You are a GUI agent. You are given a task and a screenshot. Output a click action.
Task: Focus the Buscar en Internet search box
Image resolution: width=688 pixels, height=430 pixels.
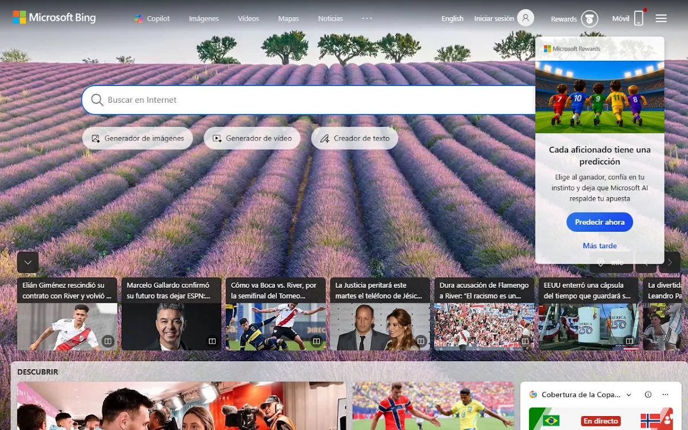[310, 100]
